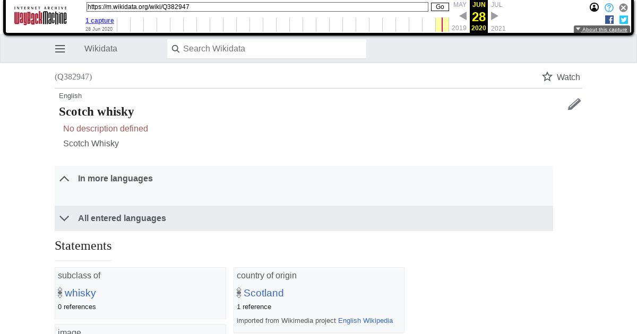Open the English Wikipedia link
Screen dimensions: 637x334
click(365, 321)
